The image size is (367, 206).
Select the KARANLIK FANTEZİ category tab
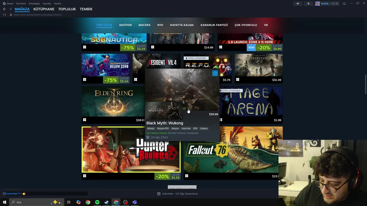[x=214, y=25]
